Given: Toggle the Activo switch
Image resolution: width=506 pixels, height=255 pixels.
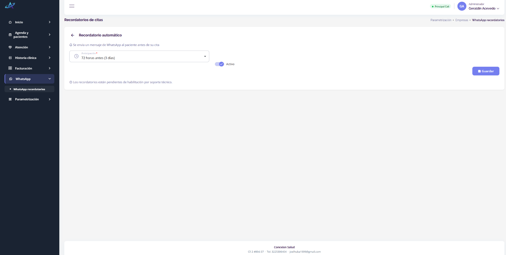Looking at the screenshot, I should [x=219, y=64].
